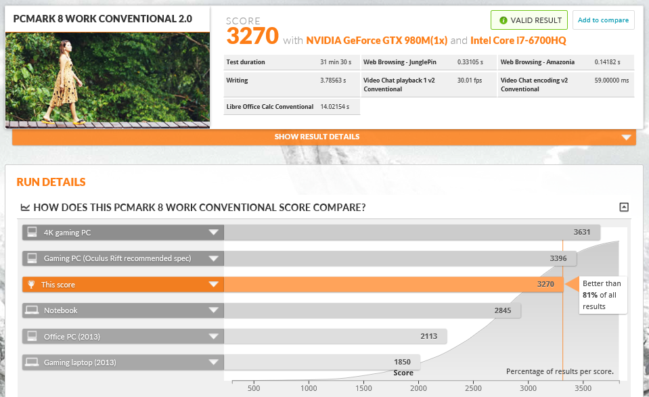Screen dimensions: 649x397
Task: Click Add to compare button
Action: pyautogui.click(x=603, y=20)
